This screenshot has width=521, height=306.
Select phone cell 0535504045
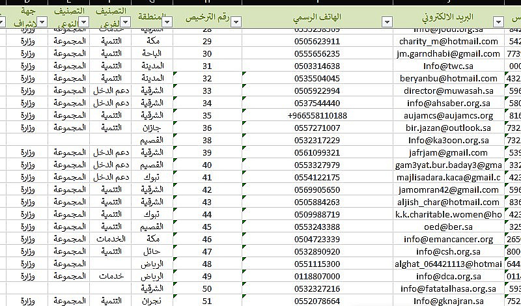pyautogui.click(x=317, y=78)
